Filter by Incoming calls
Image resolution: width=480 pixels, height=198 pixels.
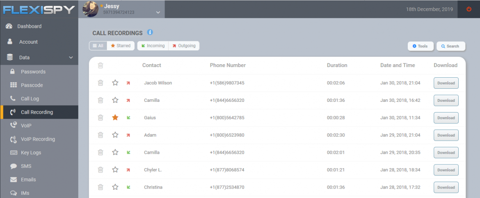tap(153, 46)
